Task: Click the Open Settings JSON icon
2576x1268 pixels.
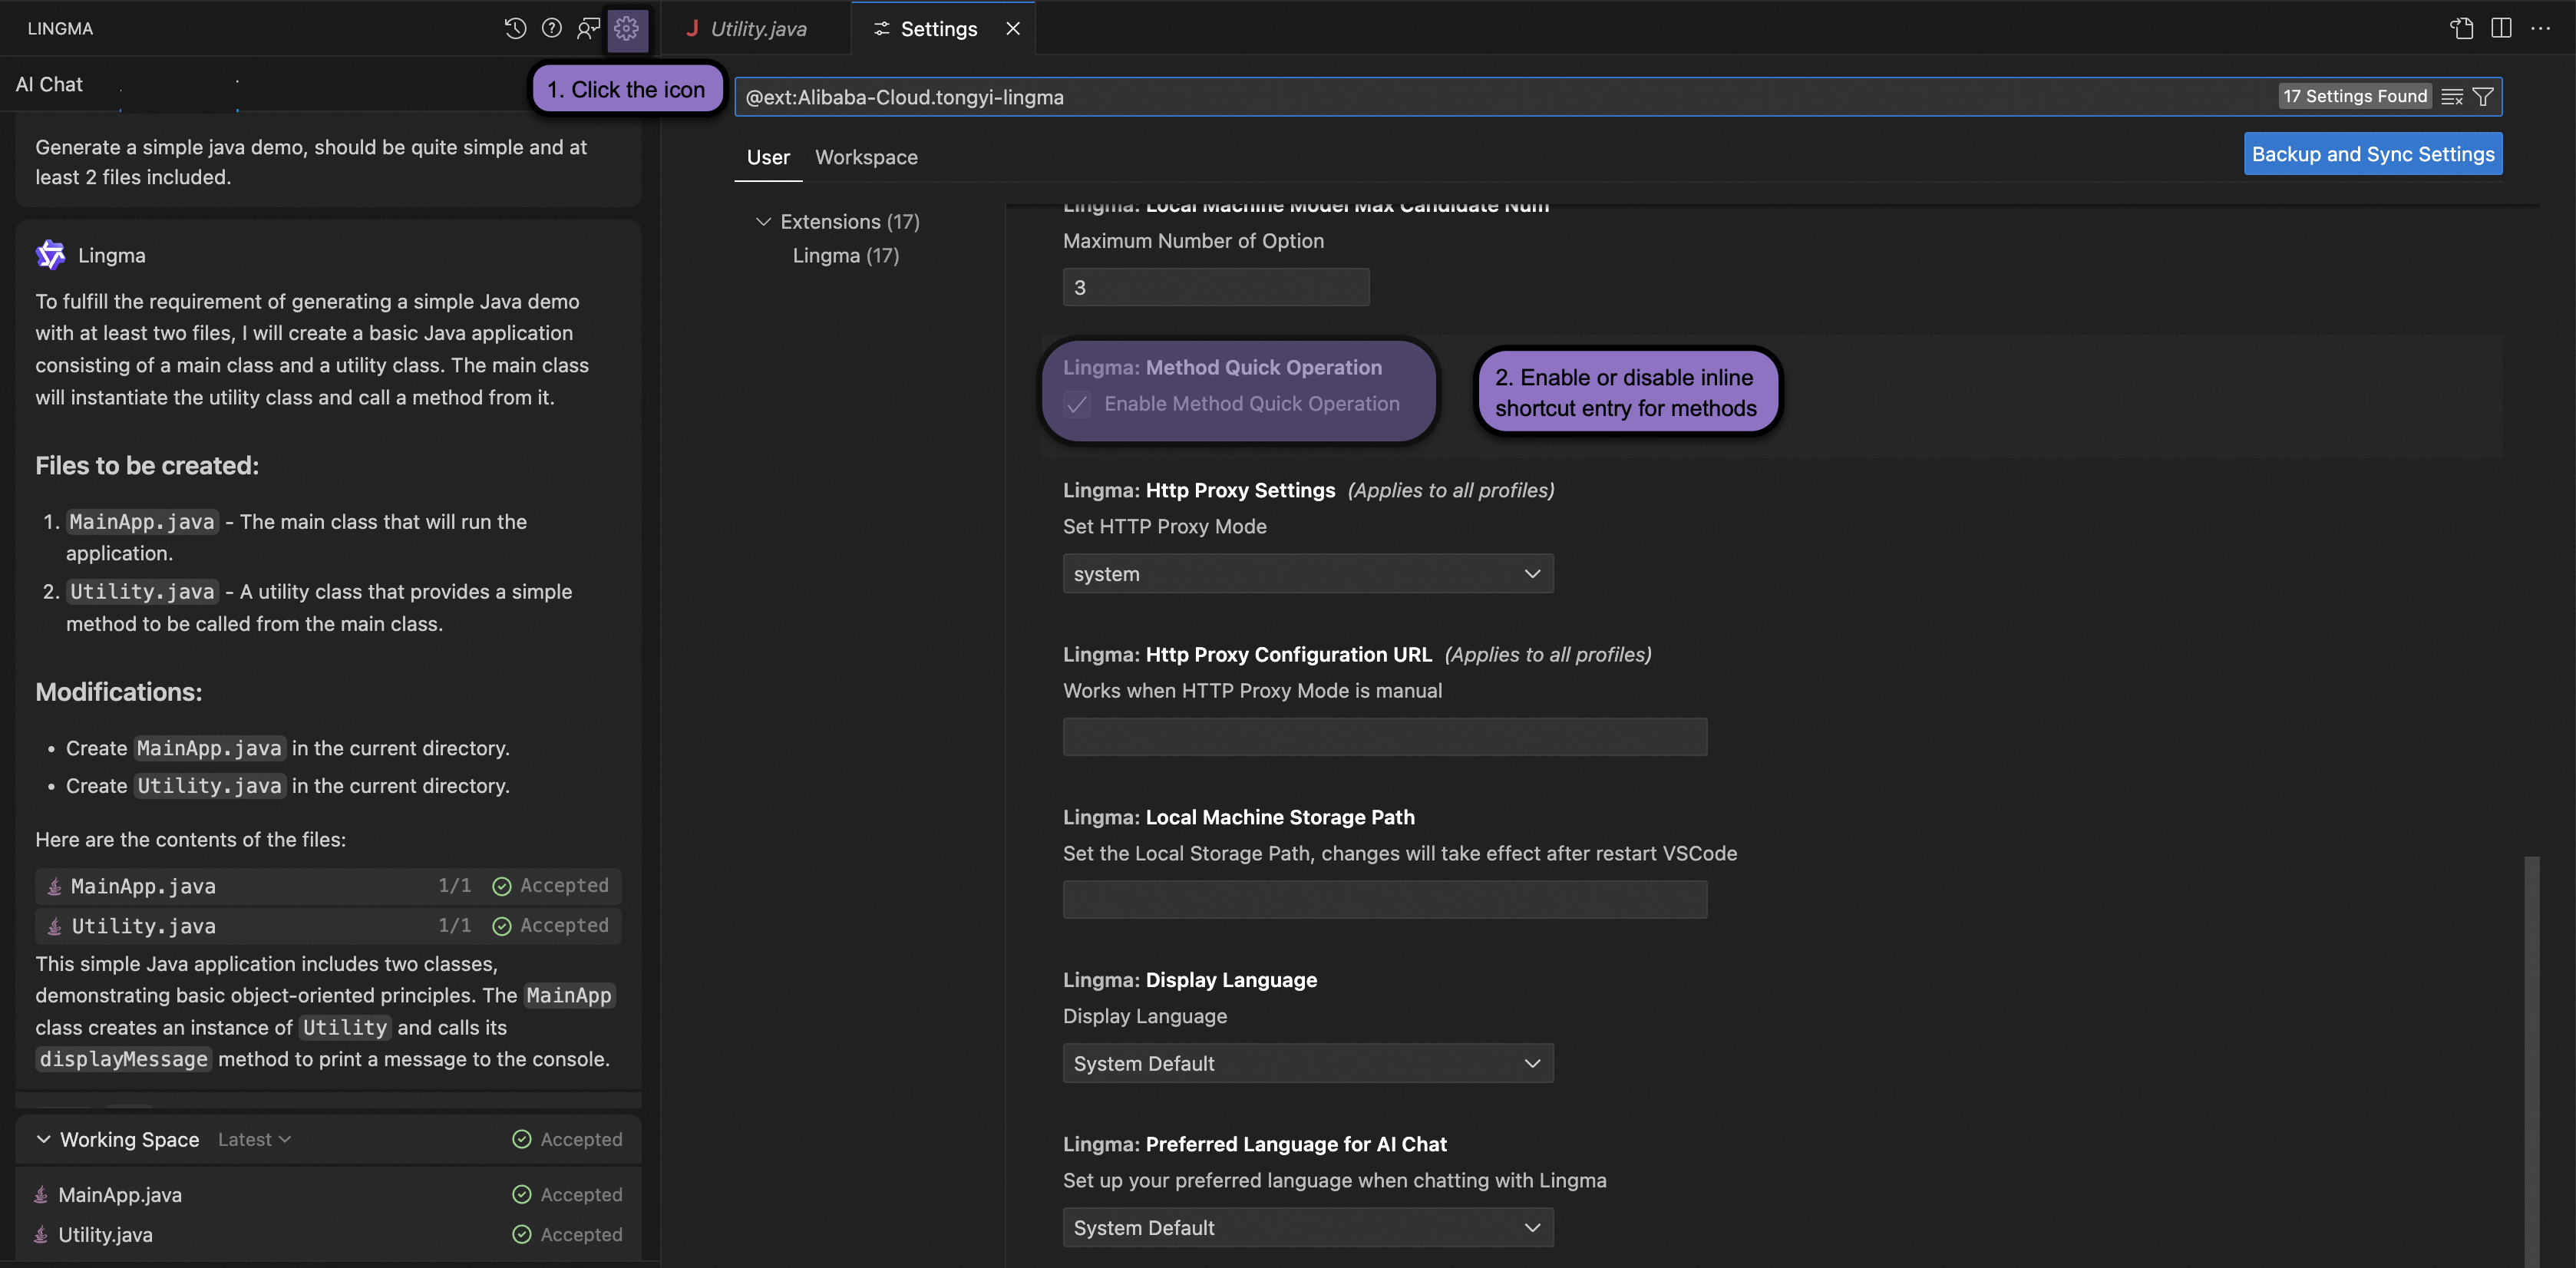Action: [x=2462, y=28]
